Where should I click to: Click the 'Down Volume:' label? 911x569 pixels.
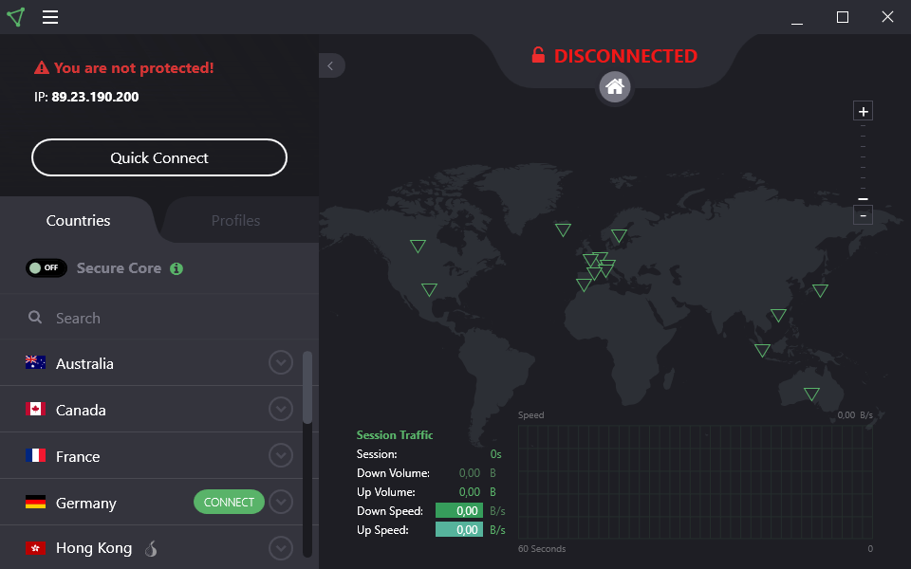click(393, 473)
